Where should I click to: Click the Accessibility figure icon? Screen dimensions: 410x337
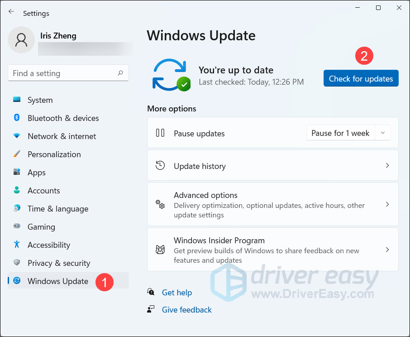click(17, 245)
